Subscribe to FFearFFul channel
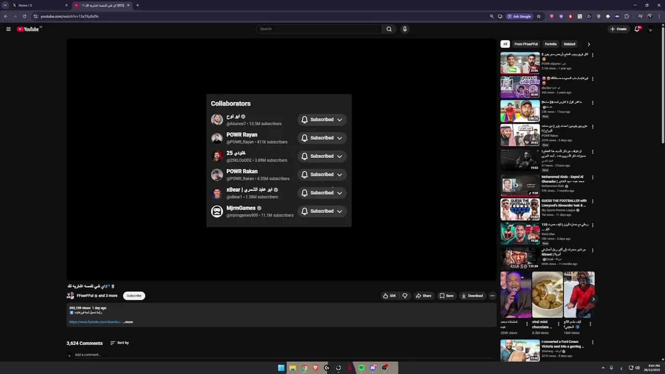Image resolution: width=665 pixels, height=374 pixels. coord(134,296)
